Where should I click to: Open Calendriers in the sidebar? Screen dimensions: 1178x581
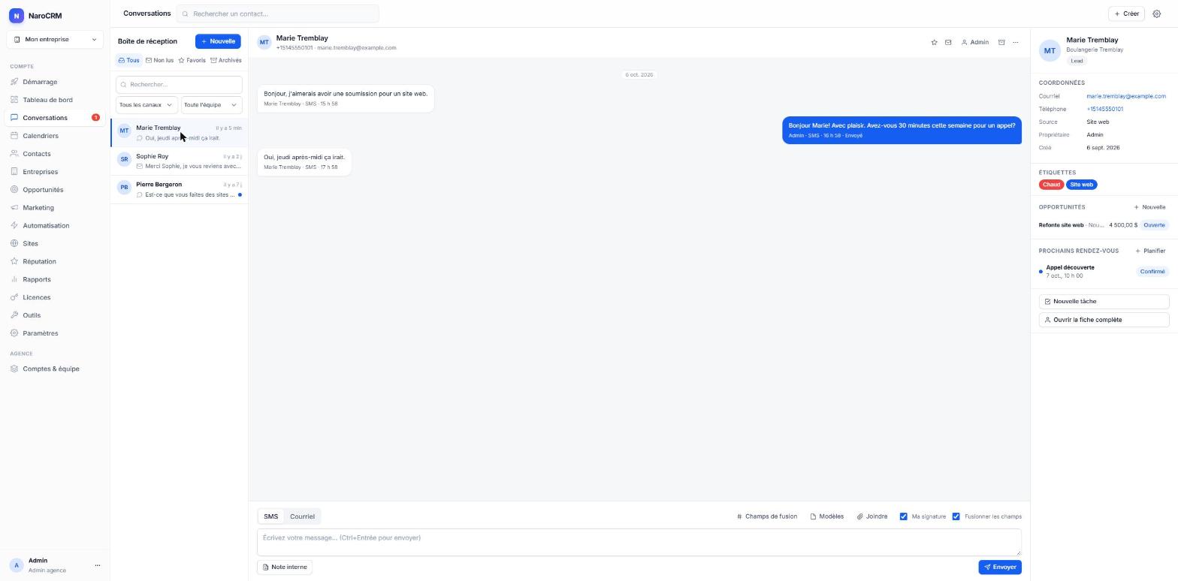[x=55, y=136]
